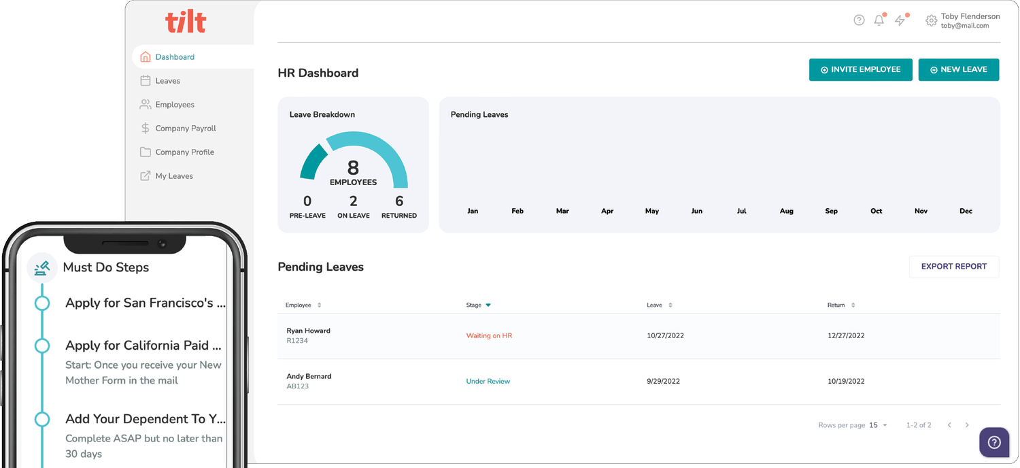1020x468 pixels.
Task: Open My Leaves in the sidebar
Action: click(x=171, y=175)
